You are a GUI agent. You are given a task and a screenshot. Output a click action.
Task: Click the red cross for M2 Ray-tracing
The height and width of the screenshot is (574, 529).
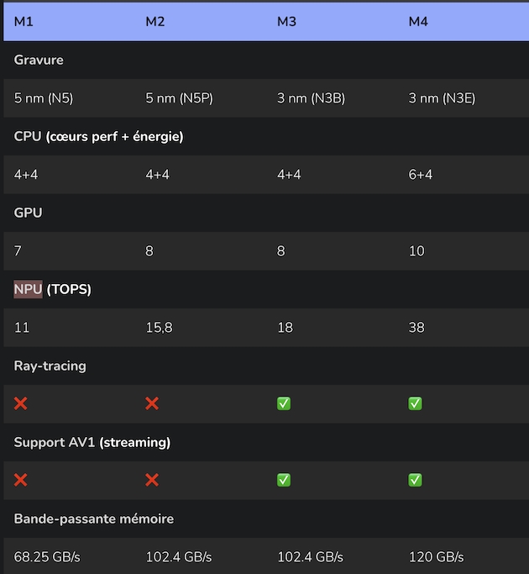pos(152,403)
